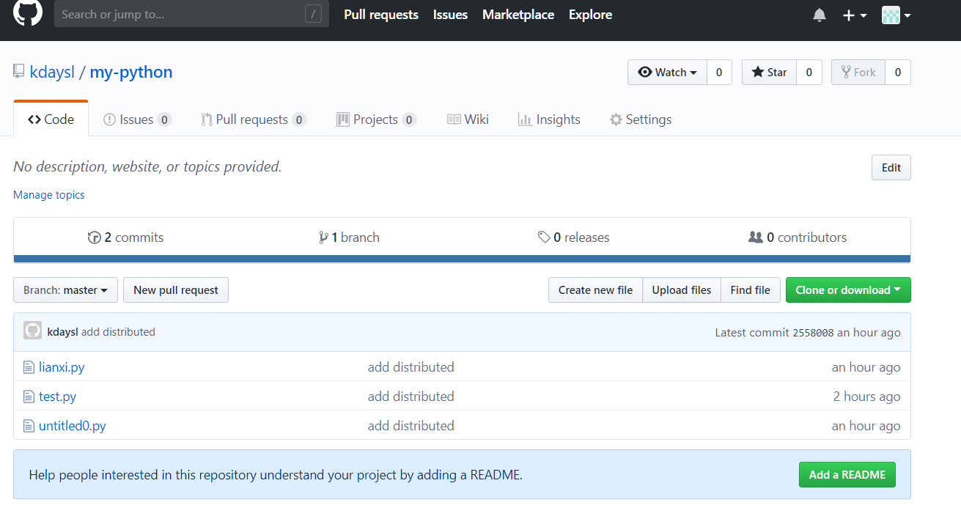
Task: Open the repository Settings tab
Action: point(641,119)
